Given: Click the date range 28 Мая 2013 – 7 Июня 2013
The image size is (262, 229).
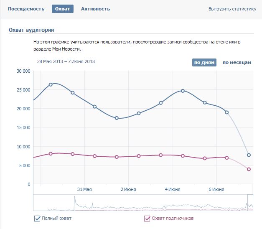Looking at the screenshot, I should (x=66, y=61).
